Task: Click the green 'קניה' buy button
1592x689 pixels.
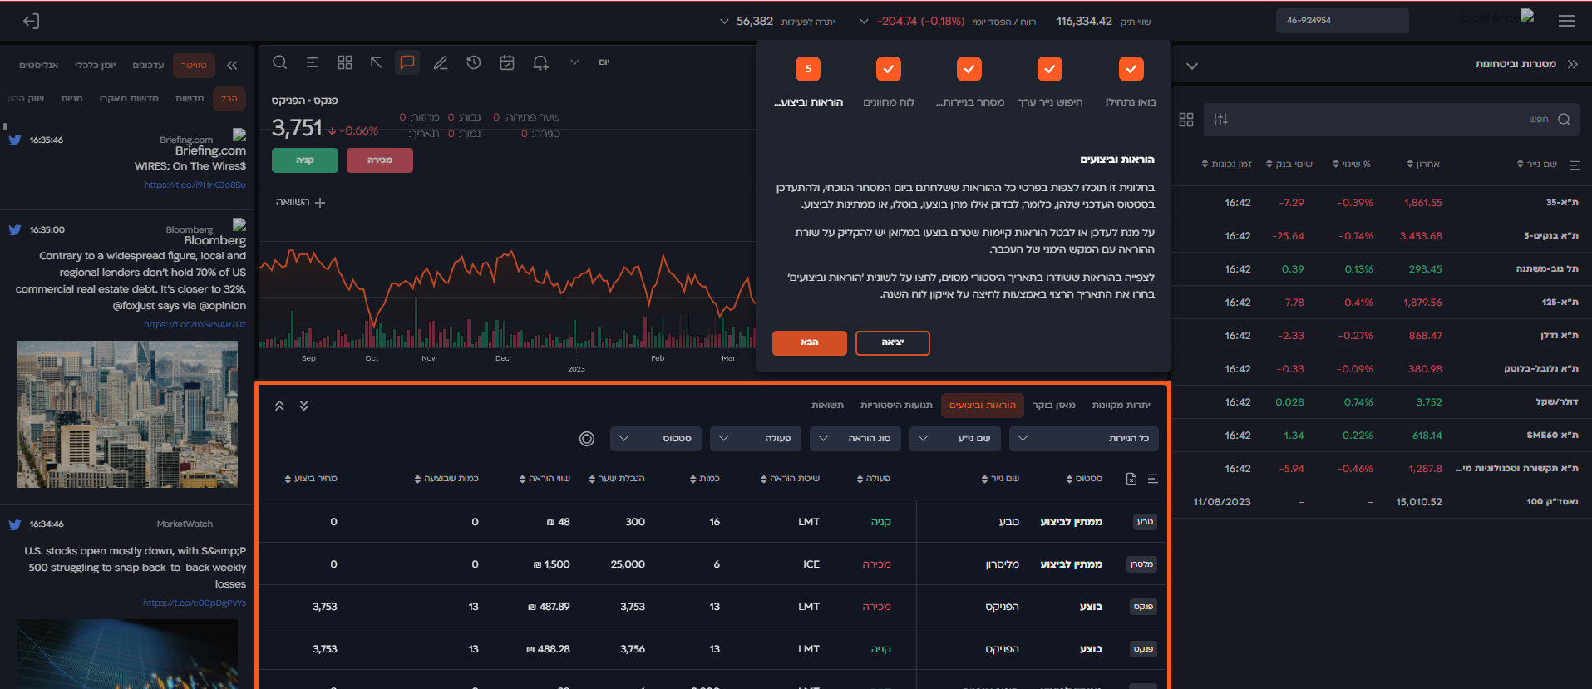Action: pyautogui.click(x=305, y=160)
